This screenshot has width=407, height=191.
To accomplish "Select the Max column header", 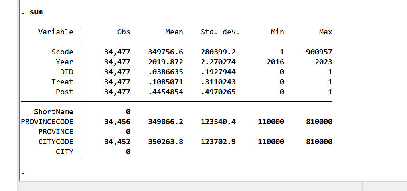I will tap(326, 32).
